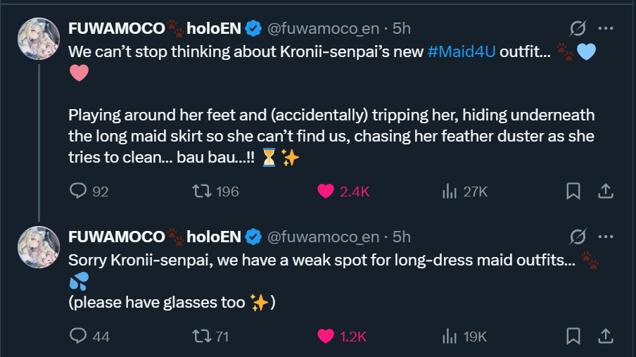636x357 pixels.
Task: Unlike the tweet with 1.2K likes
Action: coord(326,337)
